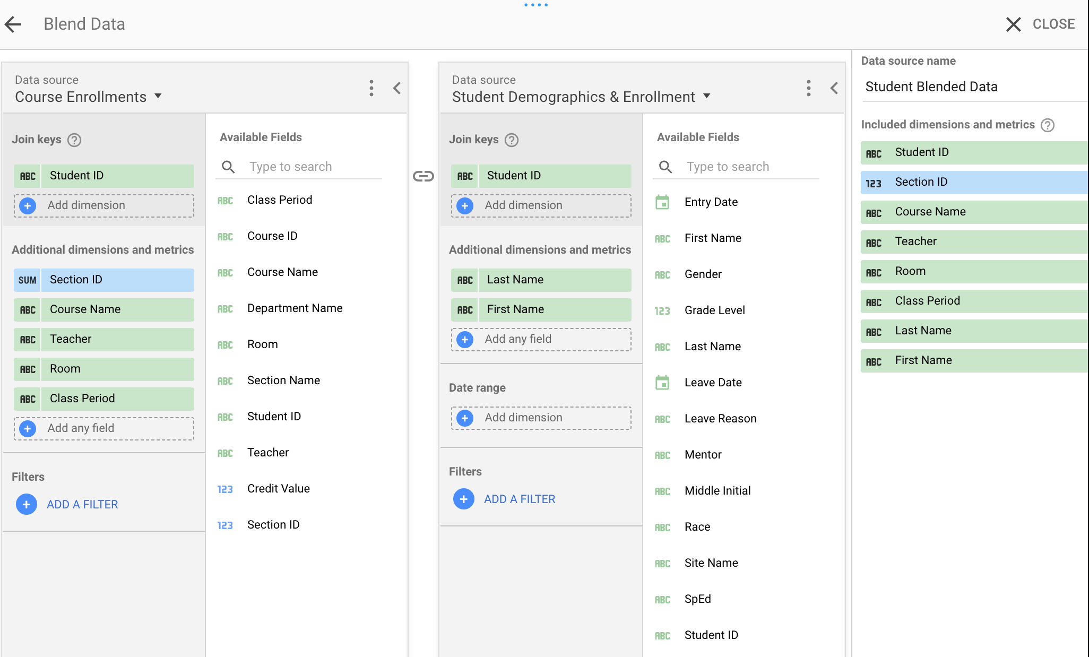Open three-dot menu for Student Demographics source
The image size is (1089, 657).
point(809,88)
